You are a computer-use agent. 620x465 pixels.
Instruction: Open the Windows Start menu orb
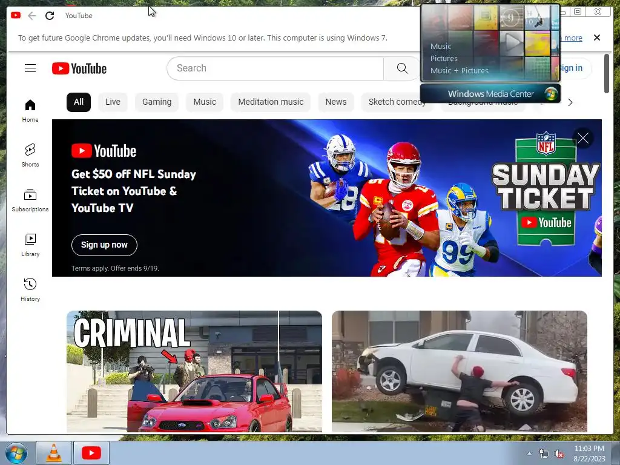click(16, 453)
